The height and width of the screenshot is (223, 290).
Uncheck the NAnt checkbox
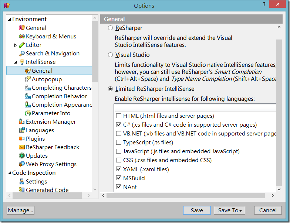click(x=118, y=187)
